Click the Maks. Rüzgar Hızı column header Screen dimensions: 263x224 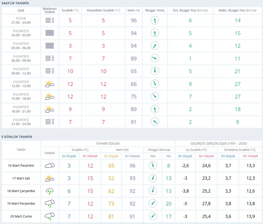point(237,10)
